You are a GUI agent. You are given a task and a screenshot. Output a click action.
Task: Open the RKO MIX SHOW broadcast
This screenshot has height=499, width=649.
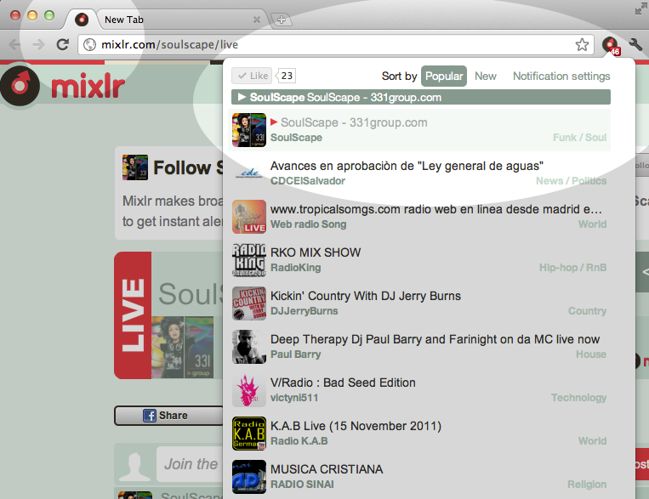316,252
